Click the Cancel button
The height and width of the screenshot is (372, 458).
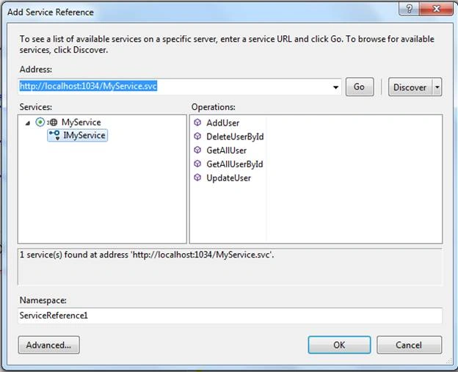tap(409, 345)
